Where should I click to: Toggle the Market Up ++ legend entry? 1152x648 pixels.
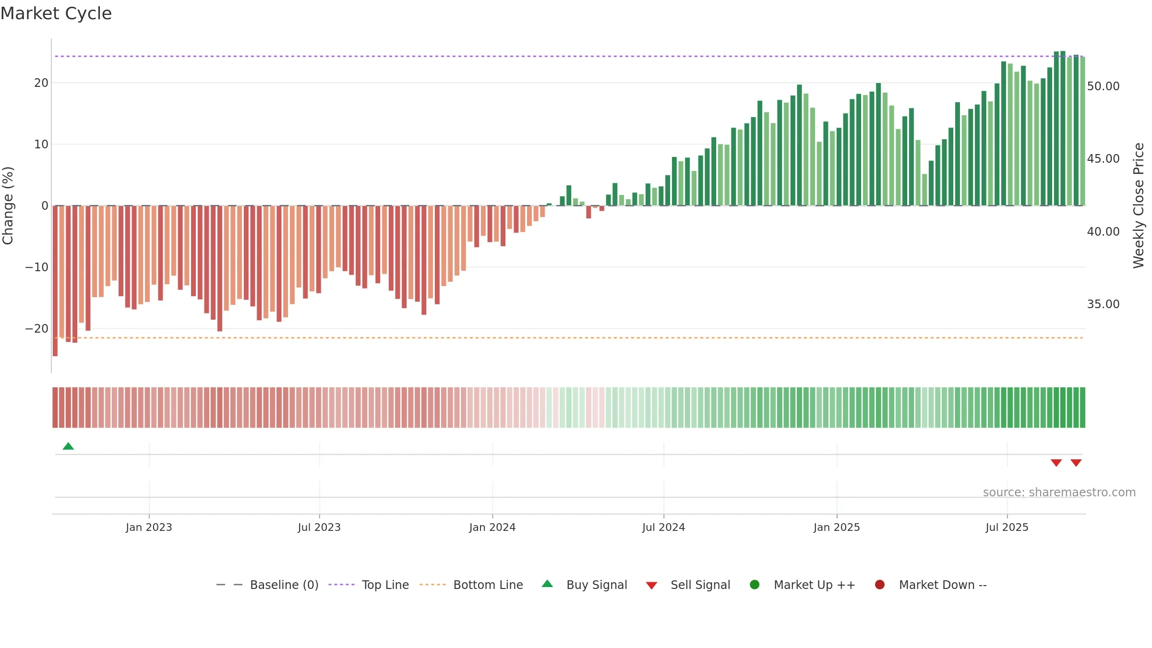pyautogui.click(x=802, y=585)
